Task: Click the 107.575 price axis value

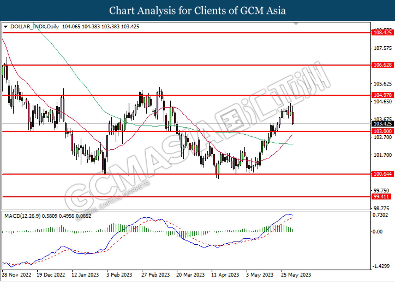Action: click(x=383, y=48)
